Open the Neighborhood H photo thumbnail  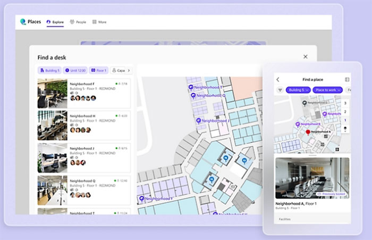[53, 125]
